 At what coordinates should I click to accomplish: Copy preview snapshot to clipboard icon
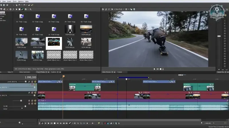pos(131,9)
